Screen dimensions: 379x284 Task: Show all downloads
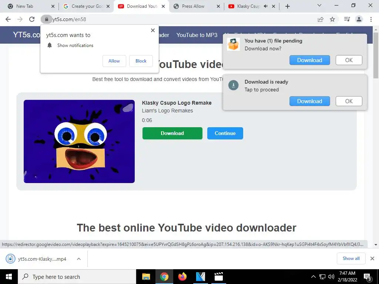351,258
